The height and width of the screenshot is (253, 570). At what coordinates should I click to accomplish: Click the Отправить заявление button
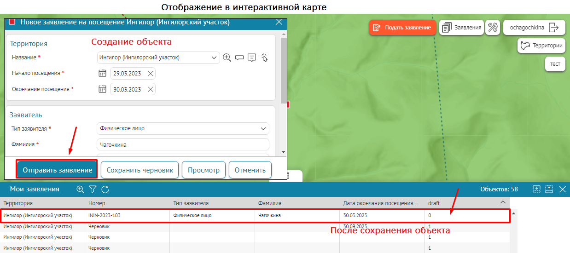click(57, 170)
